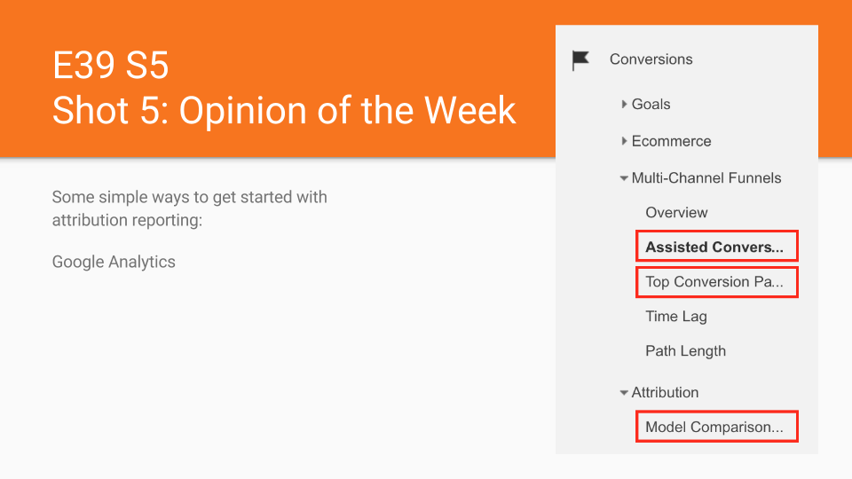The width and height of the screenshot is (852, 479).
Task: Open the Overview report
Action: pos(676,213)
